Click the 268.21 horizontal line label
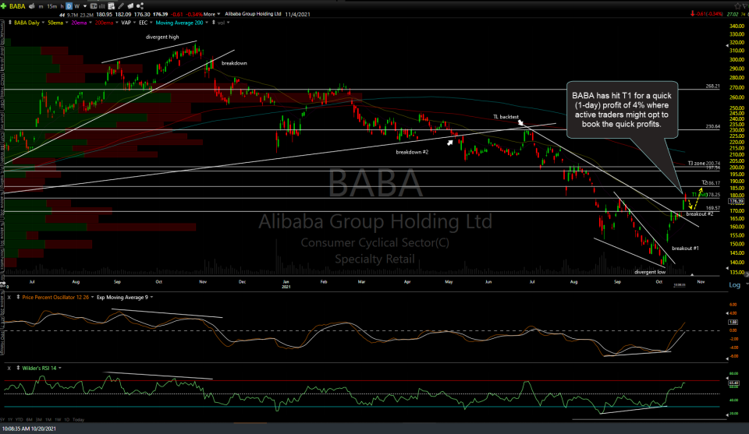749x434 pixels. (x=712, y=86)
